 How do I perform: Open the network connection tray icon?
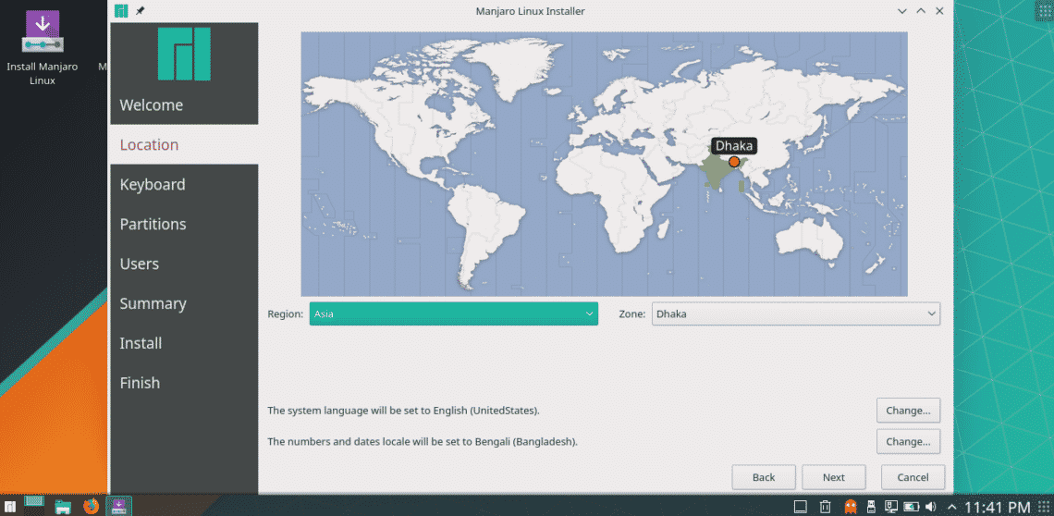point(891,507)
